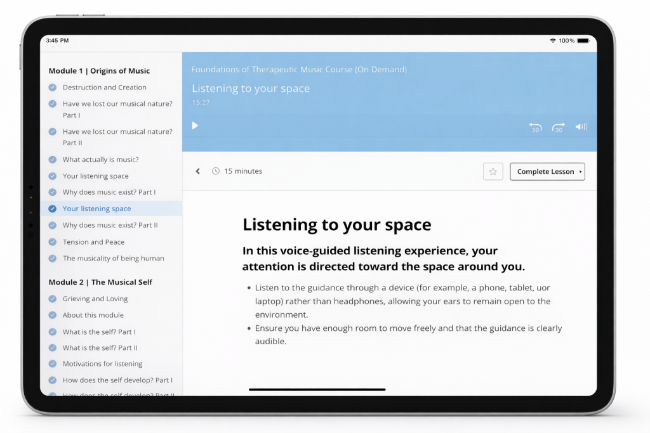
Task: Open Foundations of Therapeutic Music Course link
Action: (x=298, y=70)
